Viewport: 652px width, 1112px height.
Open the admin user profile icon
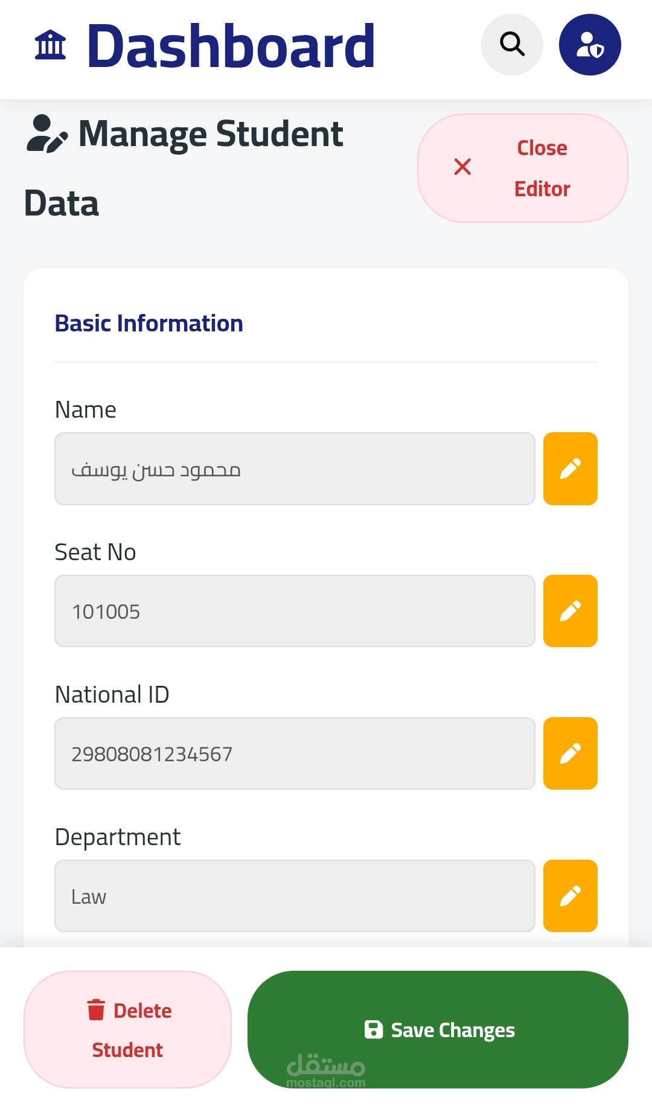pos(590,45)
